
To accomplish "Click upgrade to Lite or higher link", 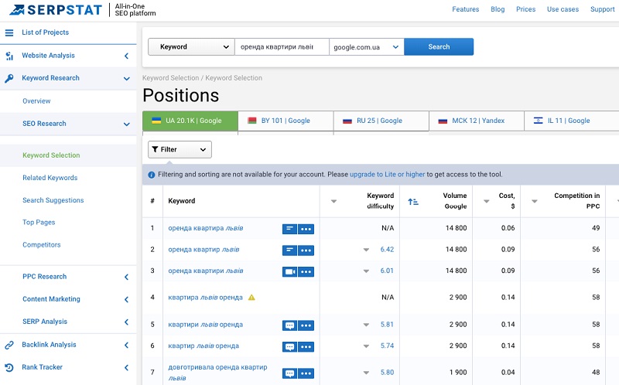I will pos(388,175).
